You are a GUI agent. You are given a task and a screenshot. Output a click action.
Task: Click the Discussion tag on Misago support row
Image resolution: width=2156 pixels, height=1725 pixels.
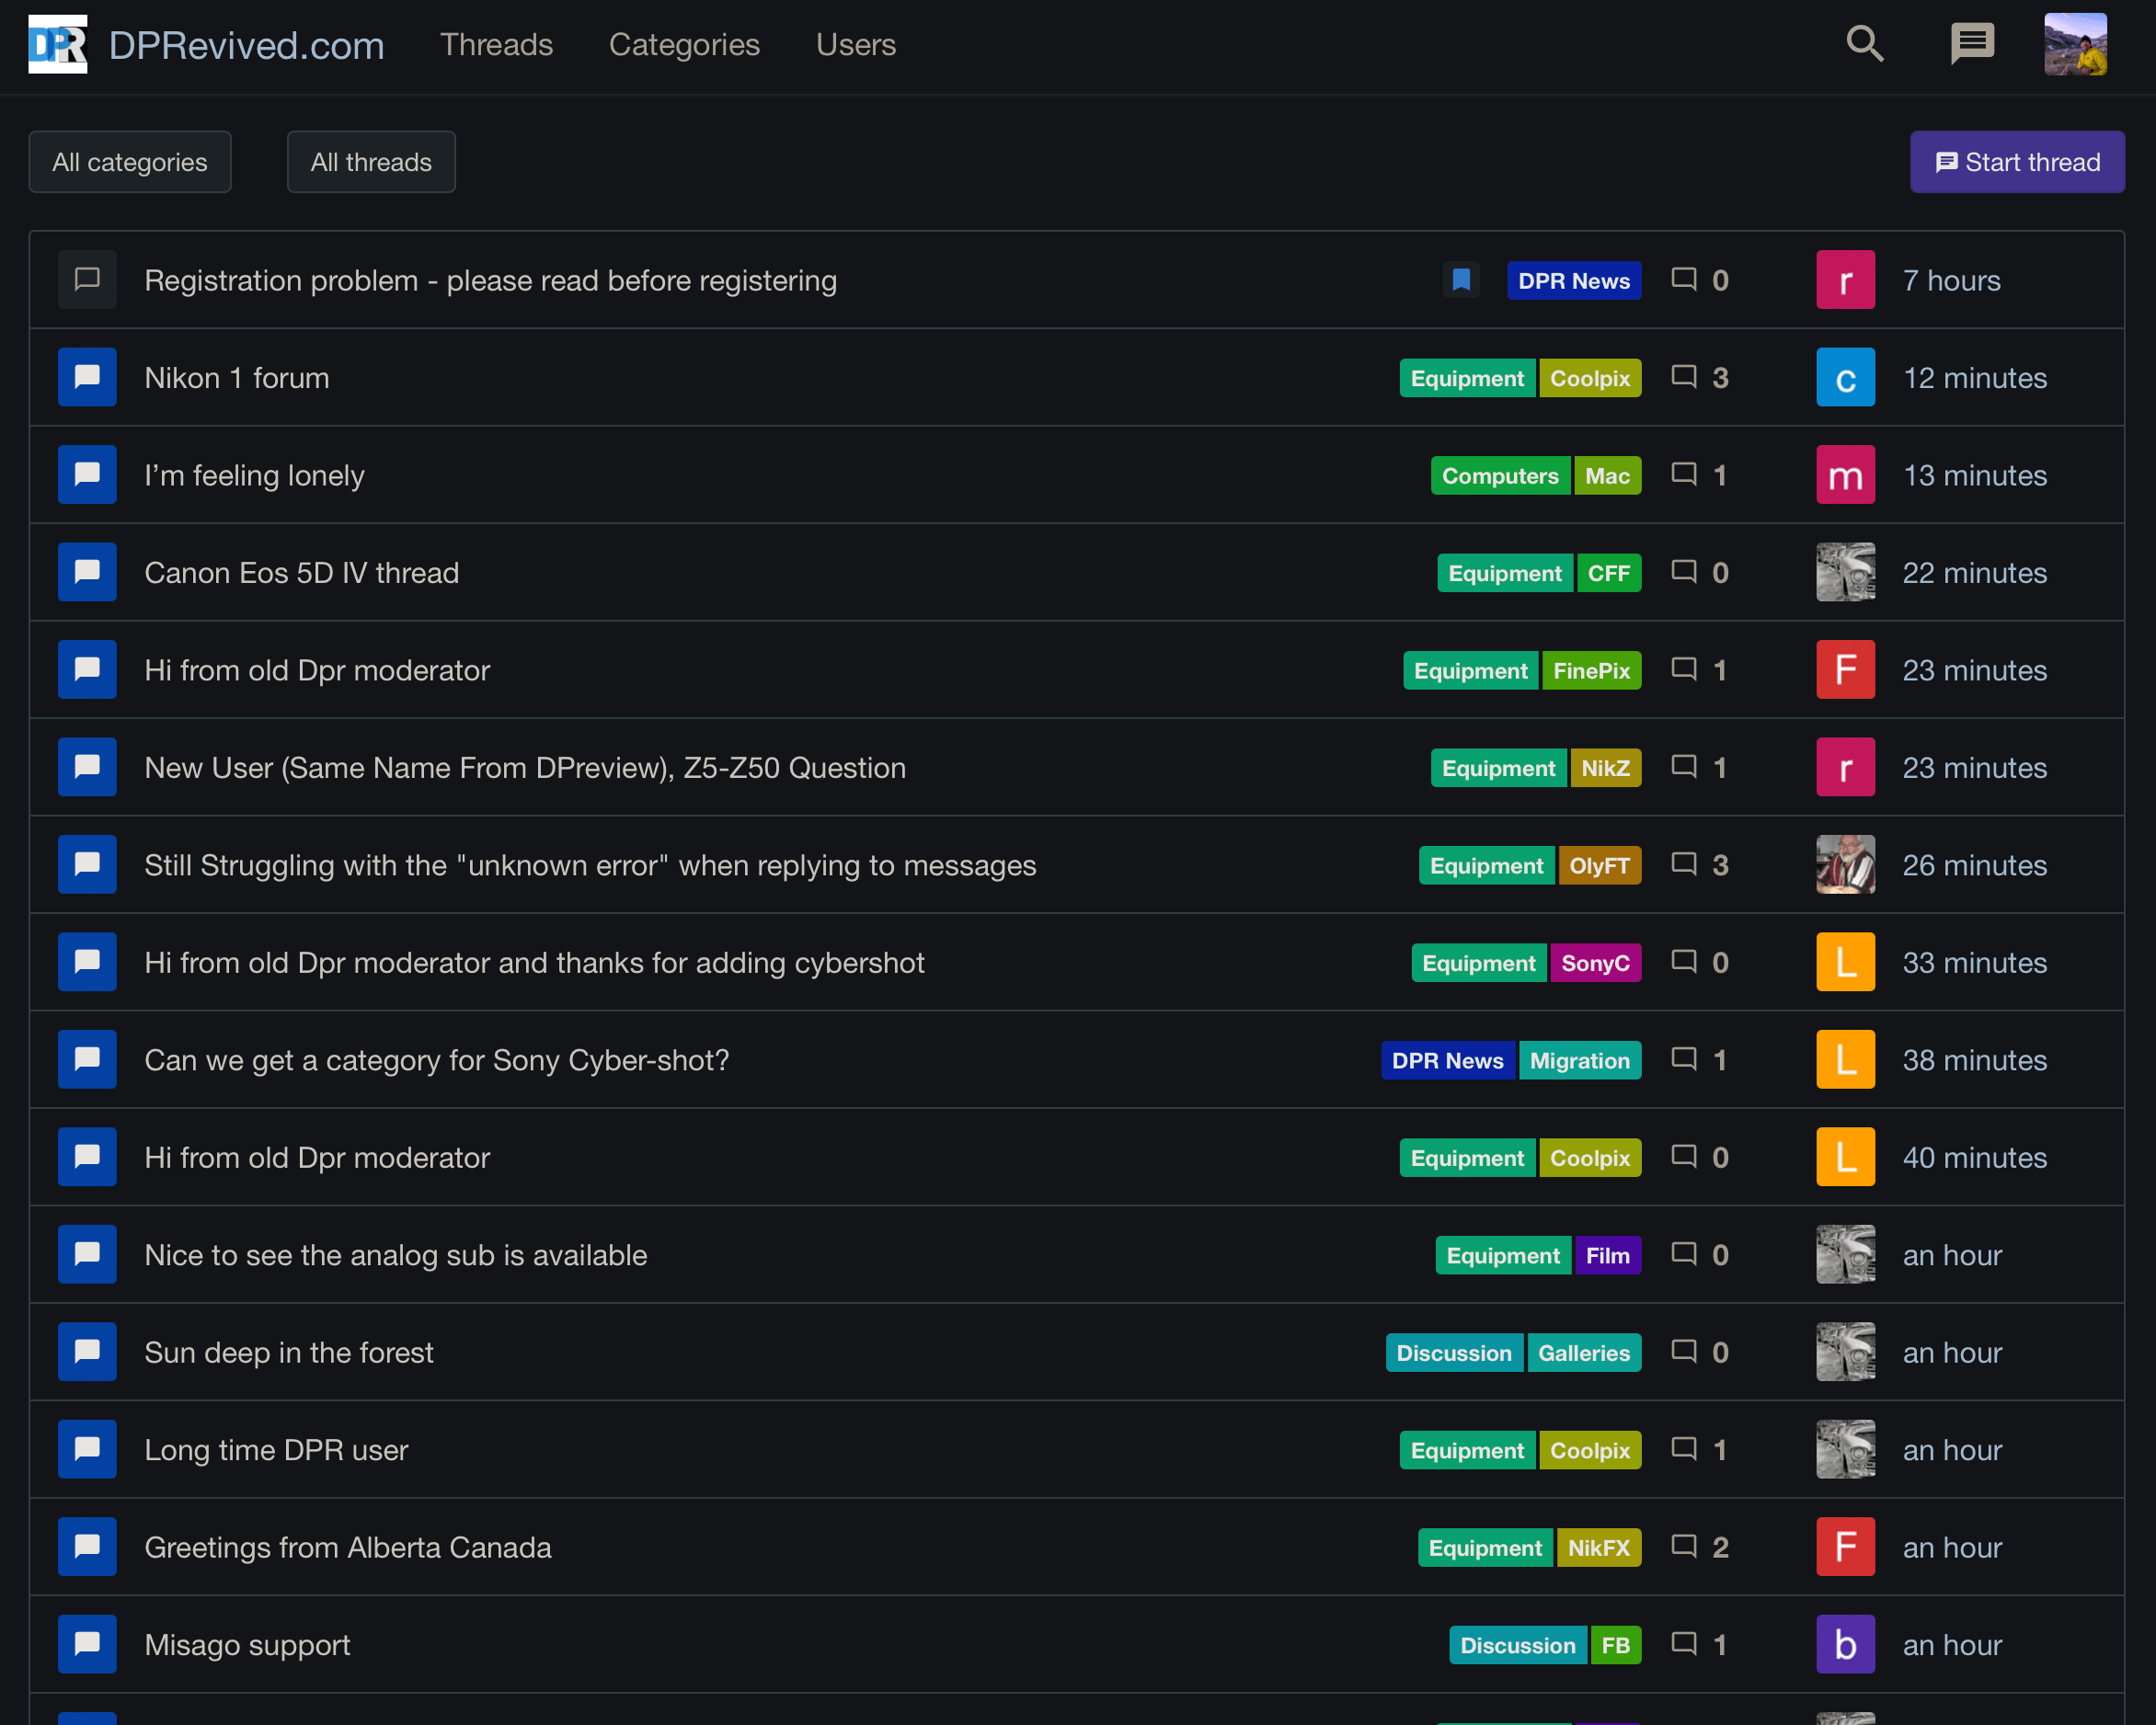1517,1645
